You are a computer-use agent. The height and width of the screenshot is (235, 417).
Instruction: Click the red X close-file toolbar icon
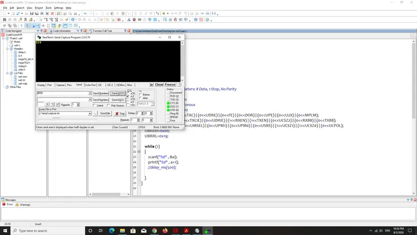click(x=52, y=13)
